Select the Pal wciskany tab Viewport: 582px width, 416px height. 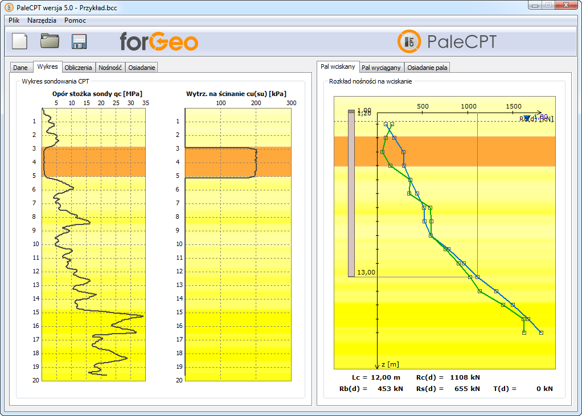coord(338,66)
